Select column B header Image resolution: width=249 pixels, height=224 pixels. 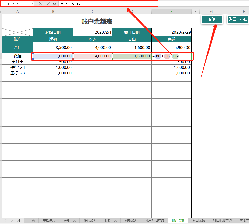pos(53,12)
